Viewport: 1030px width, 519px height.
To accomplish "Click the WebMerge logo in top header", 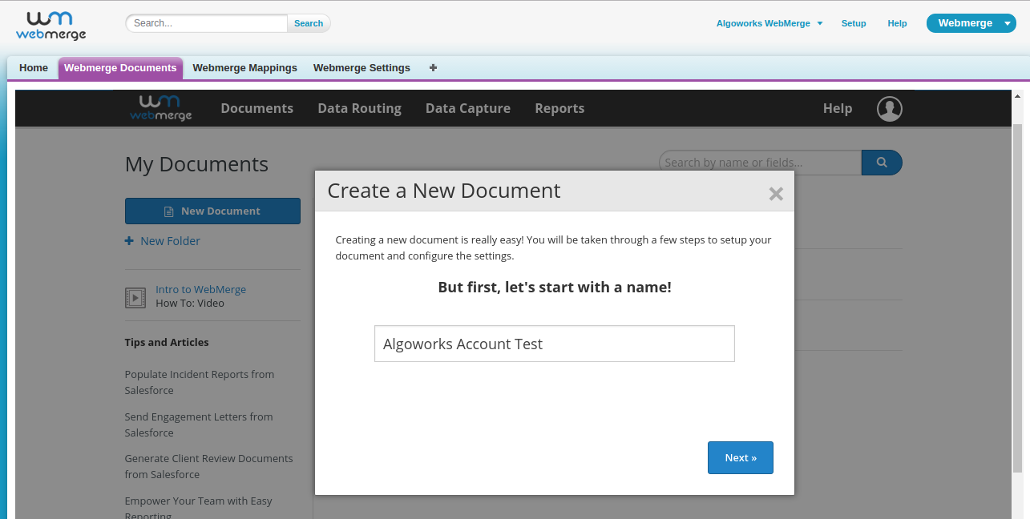I will tap(51, 25).
